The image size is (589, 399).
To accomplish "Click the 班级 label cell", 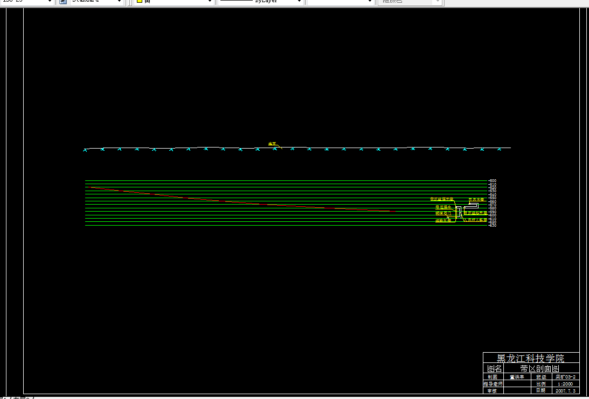I will [541, 377].
